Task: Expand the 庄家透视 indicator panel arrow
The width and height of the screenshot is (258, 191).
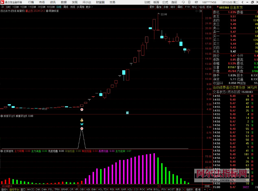Action: click(2, 151)
